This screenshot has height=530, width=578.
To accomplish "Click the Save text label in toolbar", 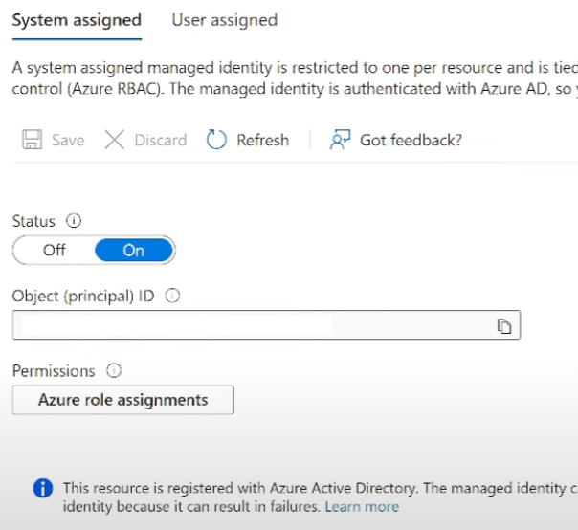I will 68,141.
